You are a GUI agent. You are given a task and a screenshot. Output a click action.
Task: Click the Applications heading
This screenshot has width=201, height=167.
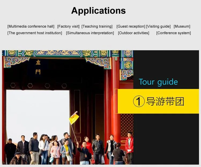tap(98, 11)
